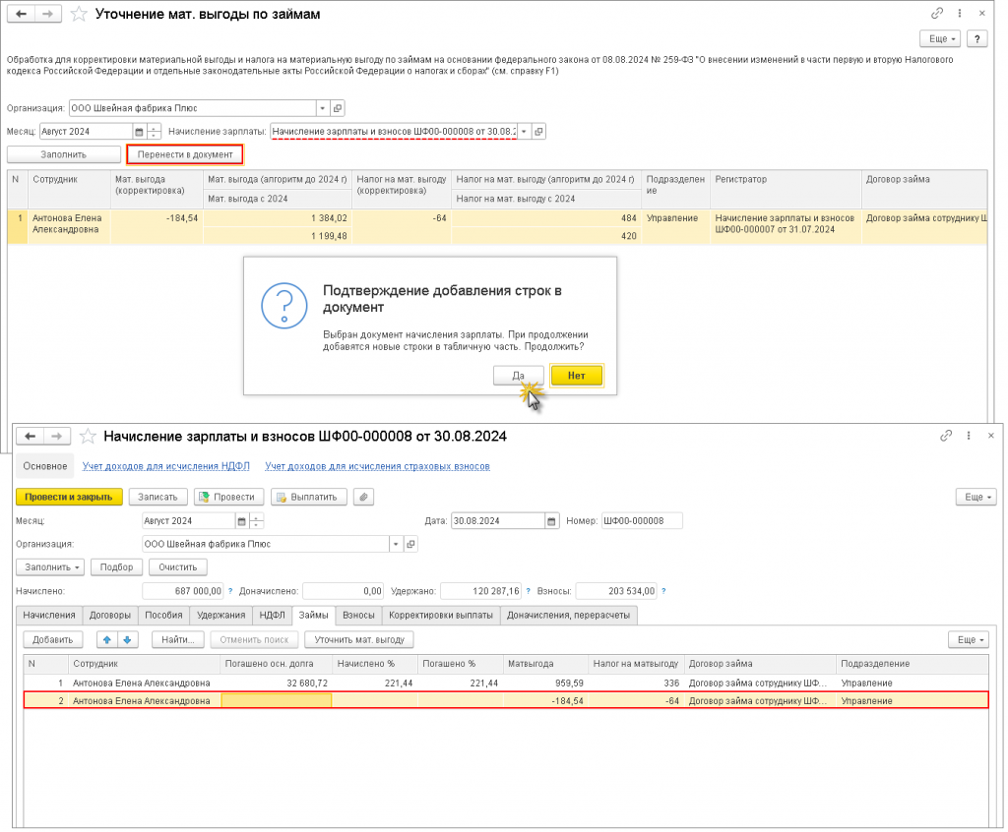This screenshot has width=1008, height=832.
Task: Open the Начисление зарплаты document dropdown
Action: tap(524, 132)
